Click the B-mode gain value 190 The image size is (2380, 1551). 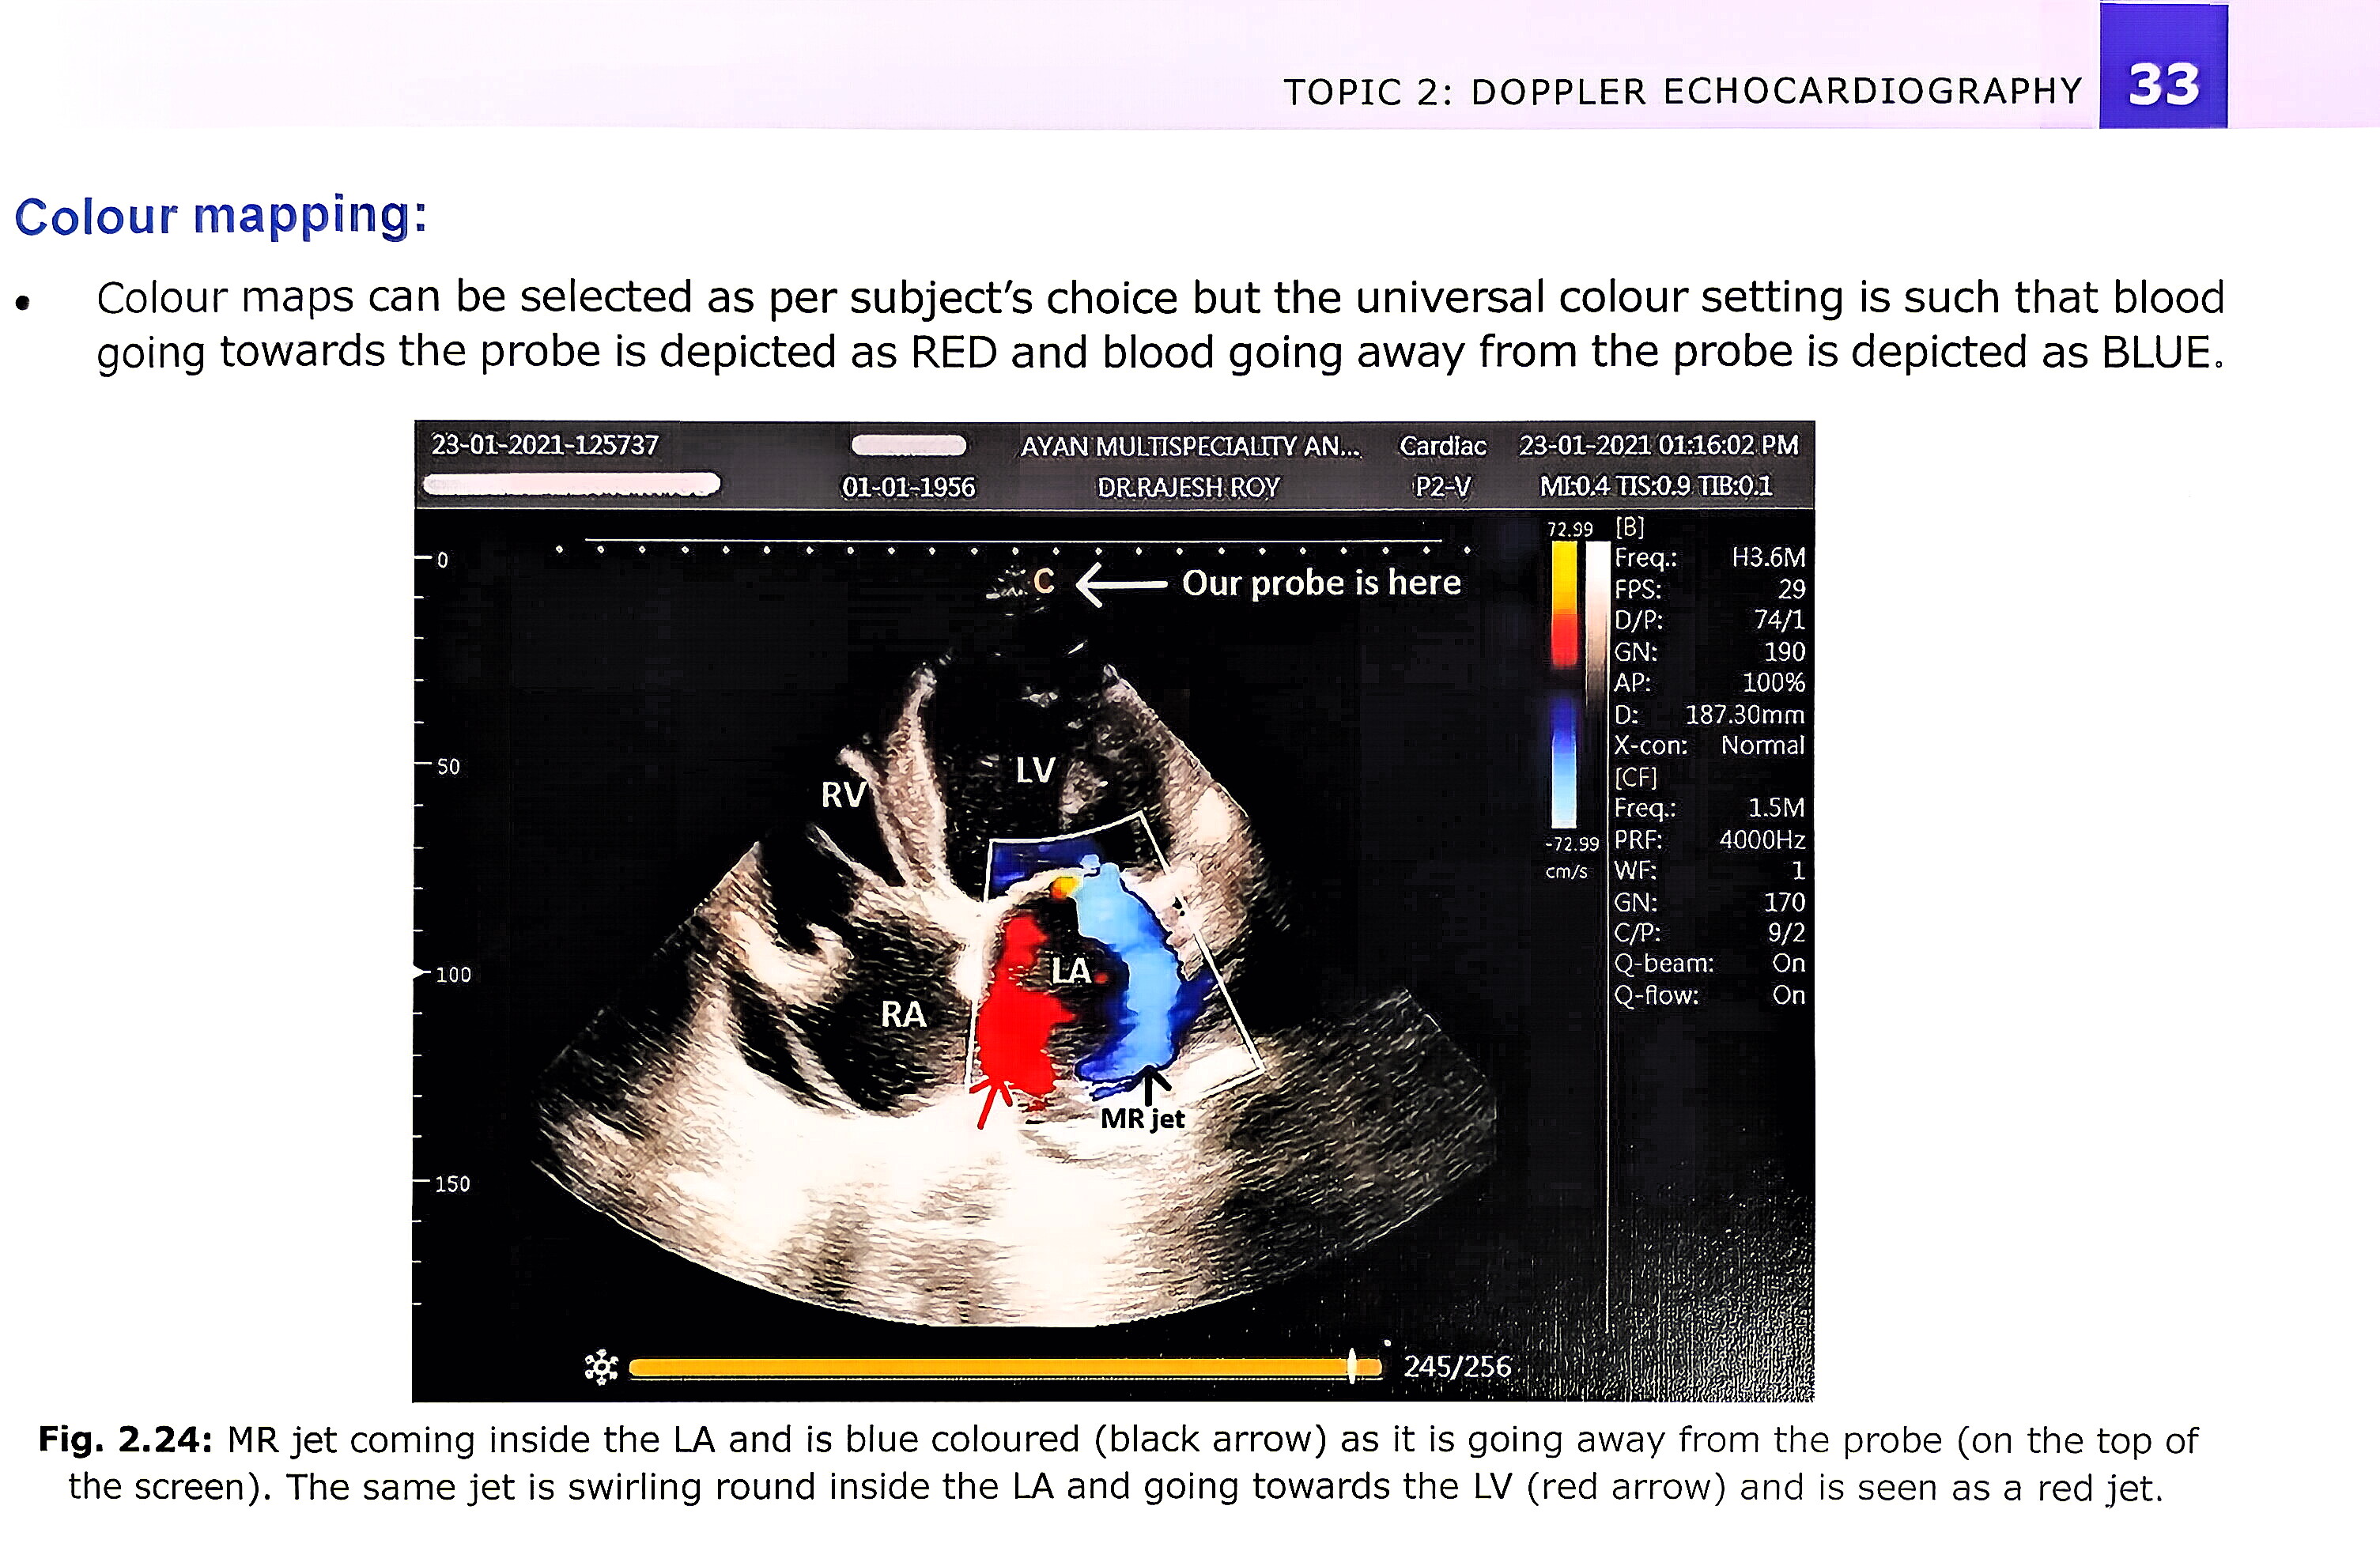[x=1784, y=652]
